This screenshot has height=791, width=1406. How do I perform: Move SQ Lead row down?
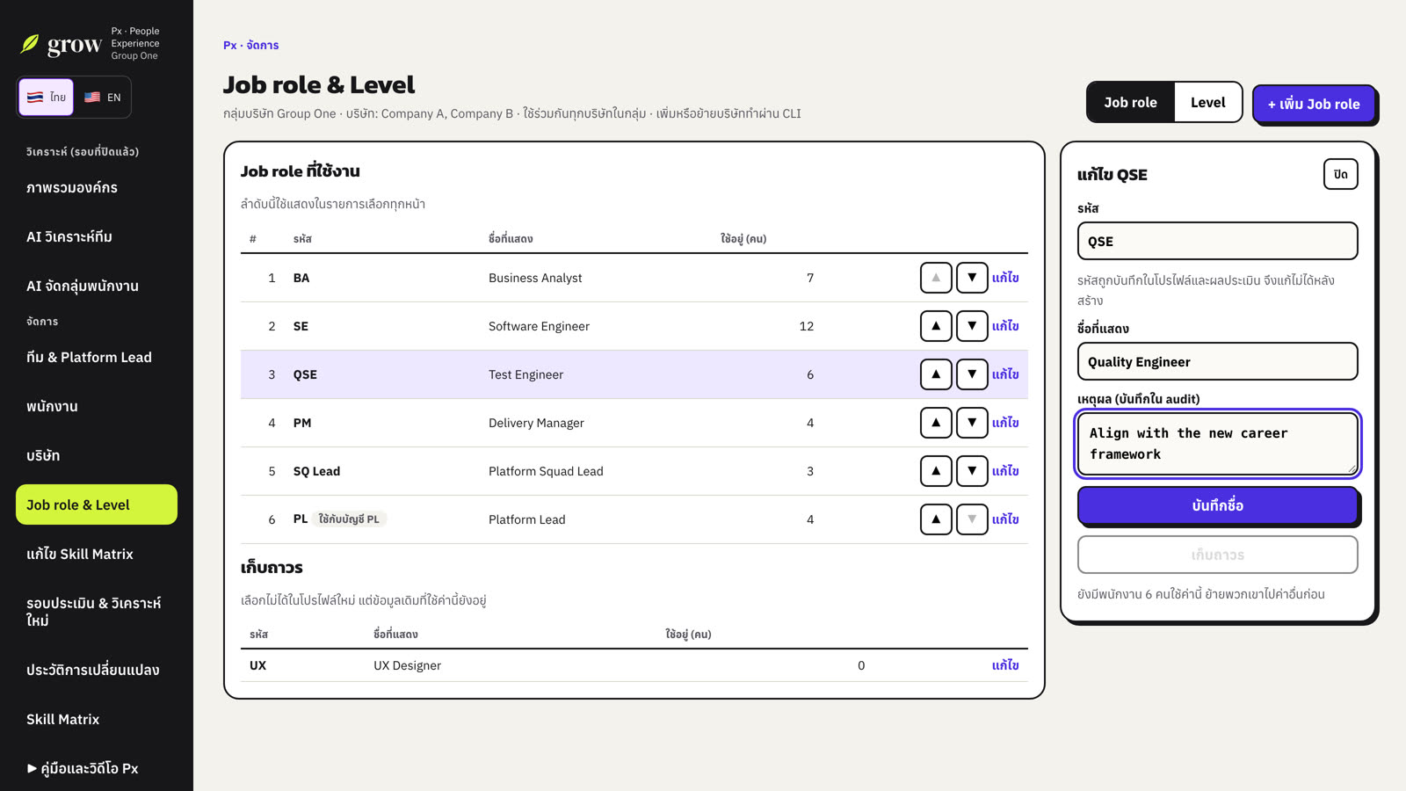point(972,471)
